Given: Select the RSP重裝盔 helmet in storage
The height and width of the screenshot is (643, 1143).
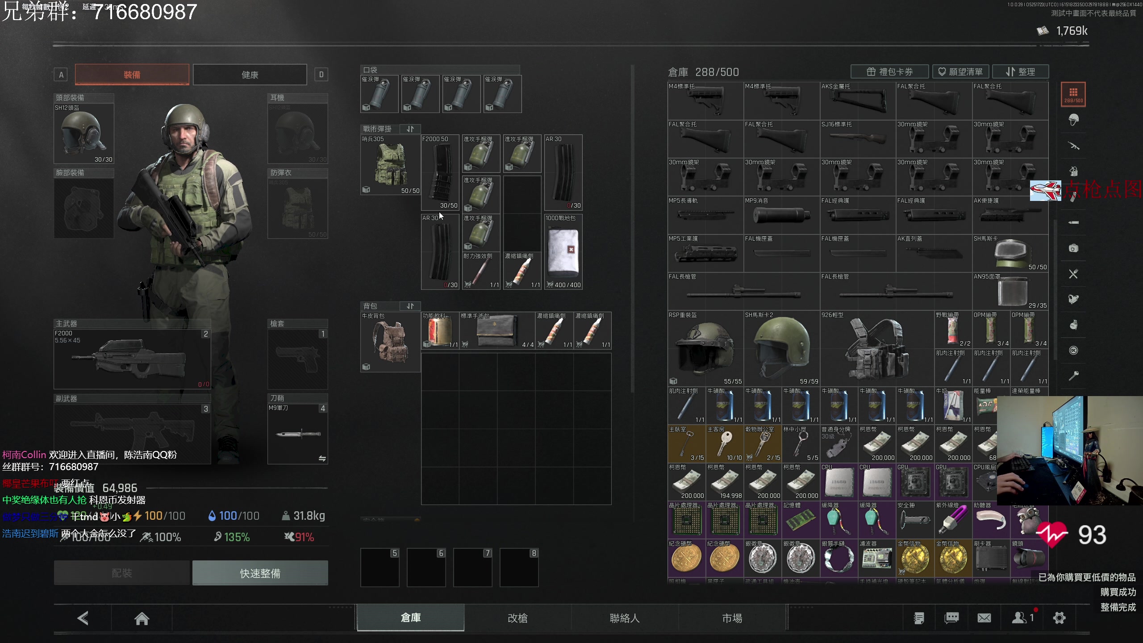Looking at the screenshot, I should coord(705,348).
